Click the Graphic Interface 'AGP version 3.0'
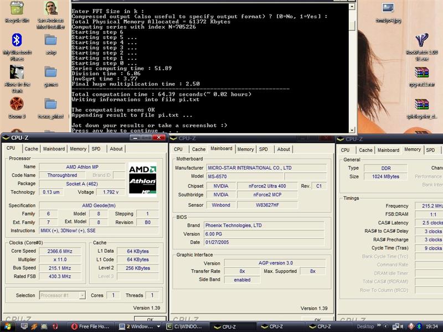 click(x=275, y=263)
